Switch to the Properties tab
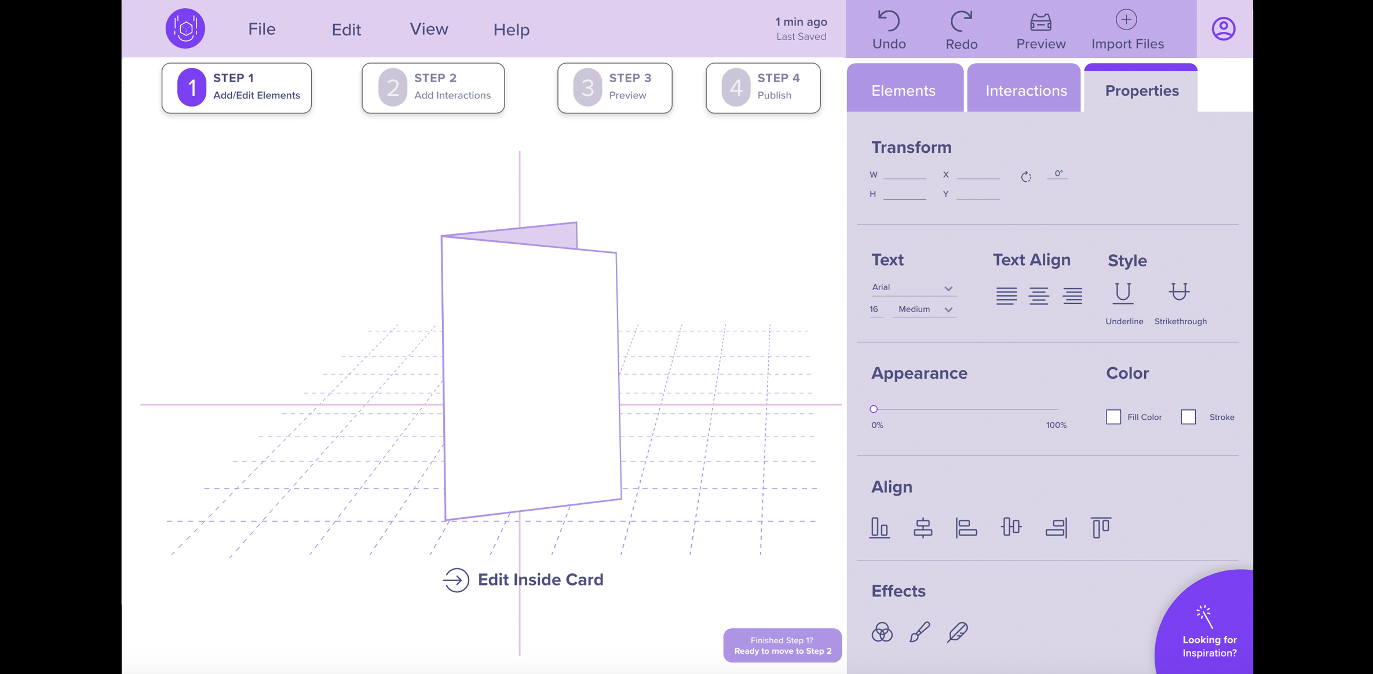1373x674 pixels. pos(1141,90)
